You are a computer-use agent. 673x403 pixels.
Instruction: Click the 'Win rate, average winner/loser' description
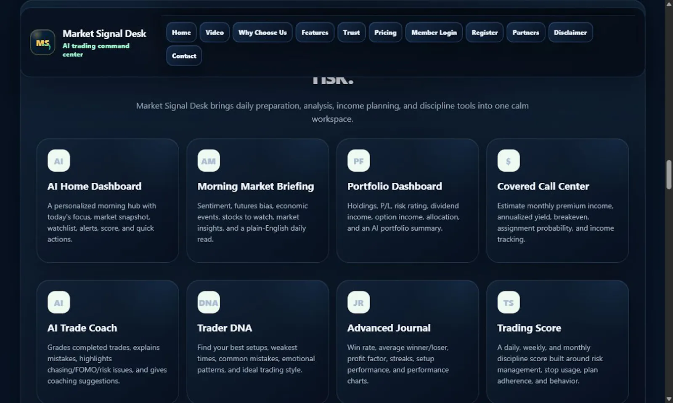pyautogui.click(x=398, y=364)
